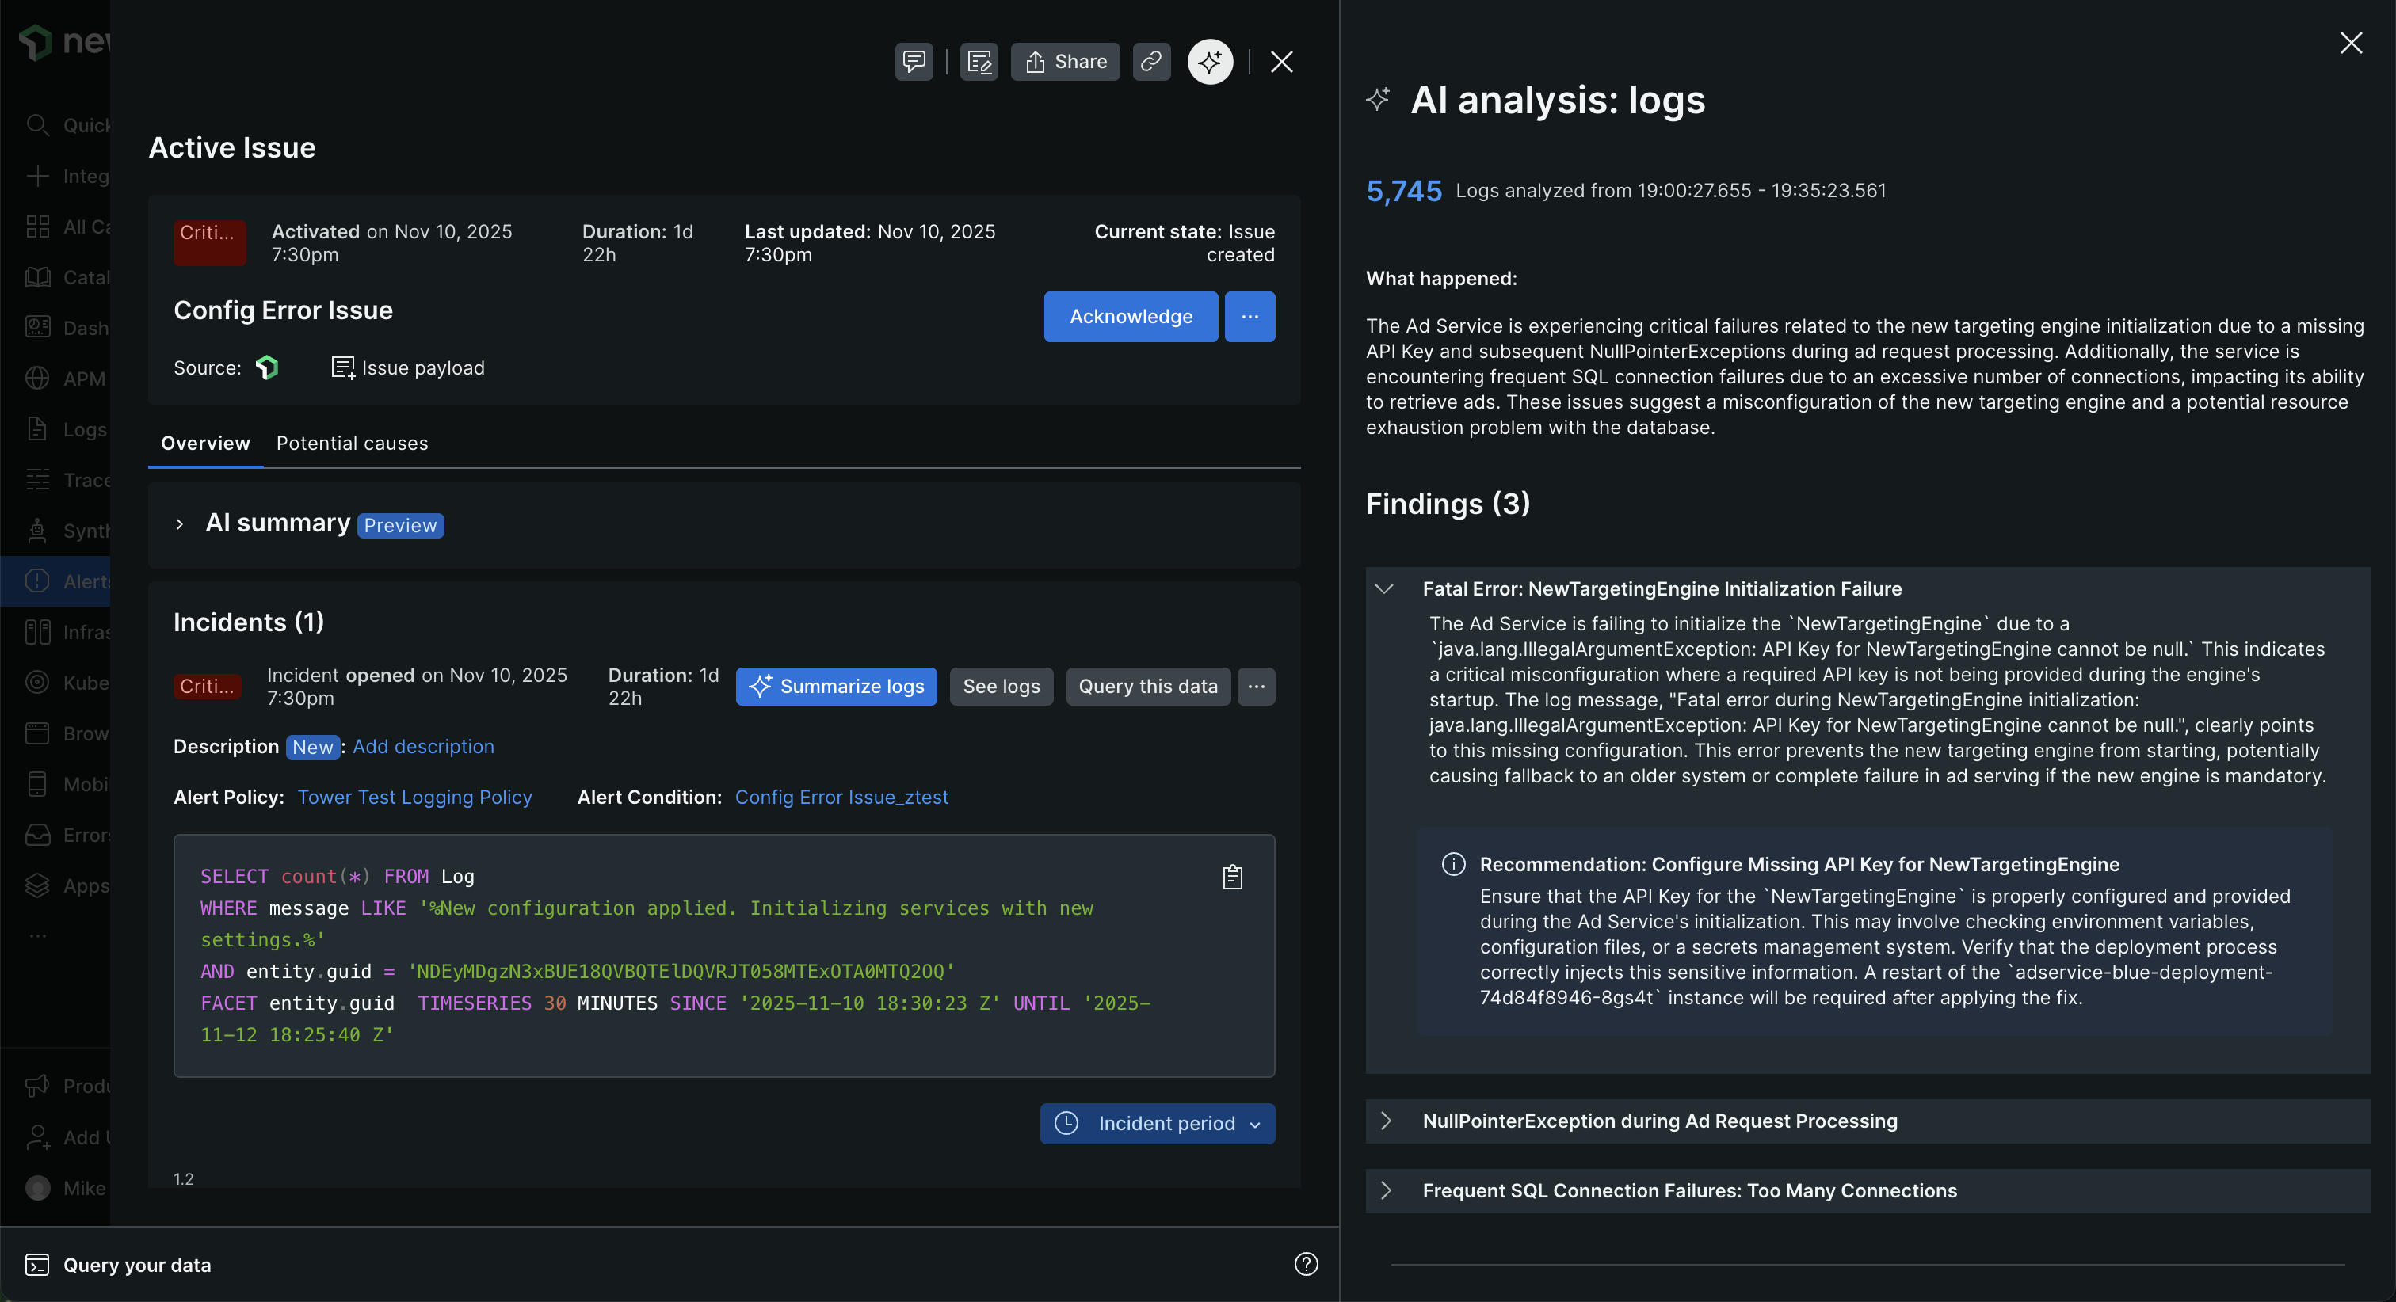Screen dimensions: 2396x1302
Task: Expand the AI summary section
Action: click(180, 523)
